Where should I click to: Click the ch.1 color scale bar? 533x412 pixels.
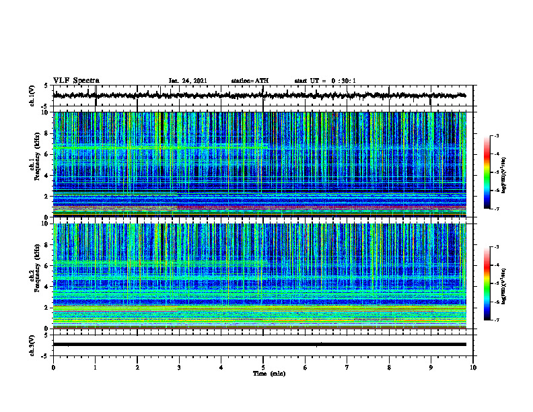(x=487, y=172)
